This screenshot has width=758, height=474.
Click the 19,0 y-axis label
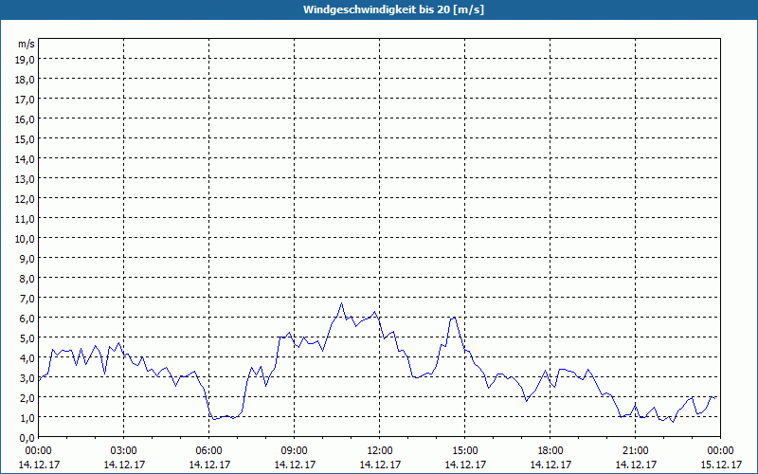[x=27, y=60]
